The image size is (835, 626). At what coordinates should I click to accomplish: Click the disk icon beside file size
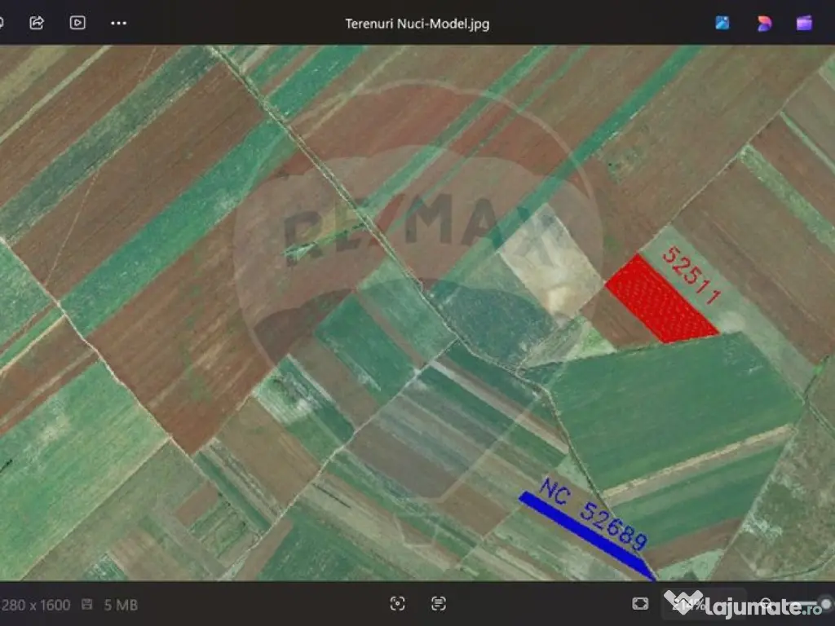coord(87,605)
